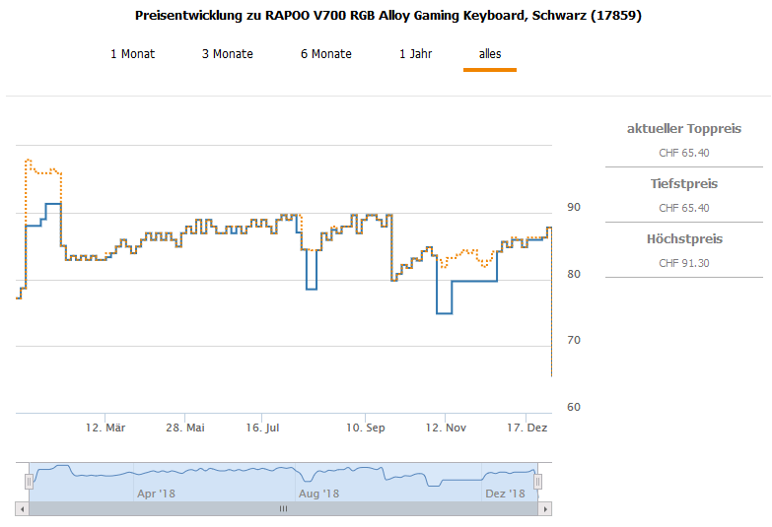Click the 10. Sep x-axis label
This screenshot has height=527, width=772.
coord(366,428)
